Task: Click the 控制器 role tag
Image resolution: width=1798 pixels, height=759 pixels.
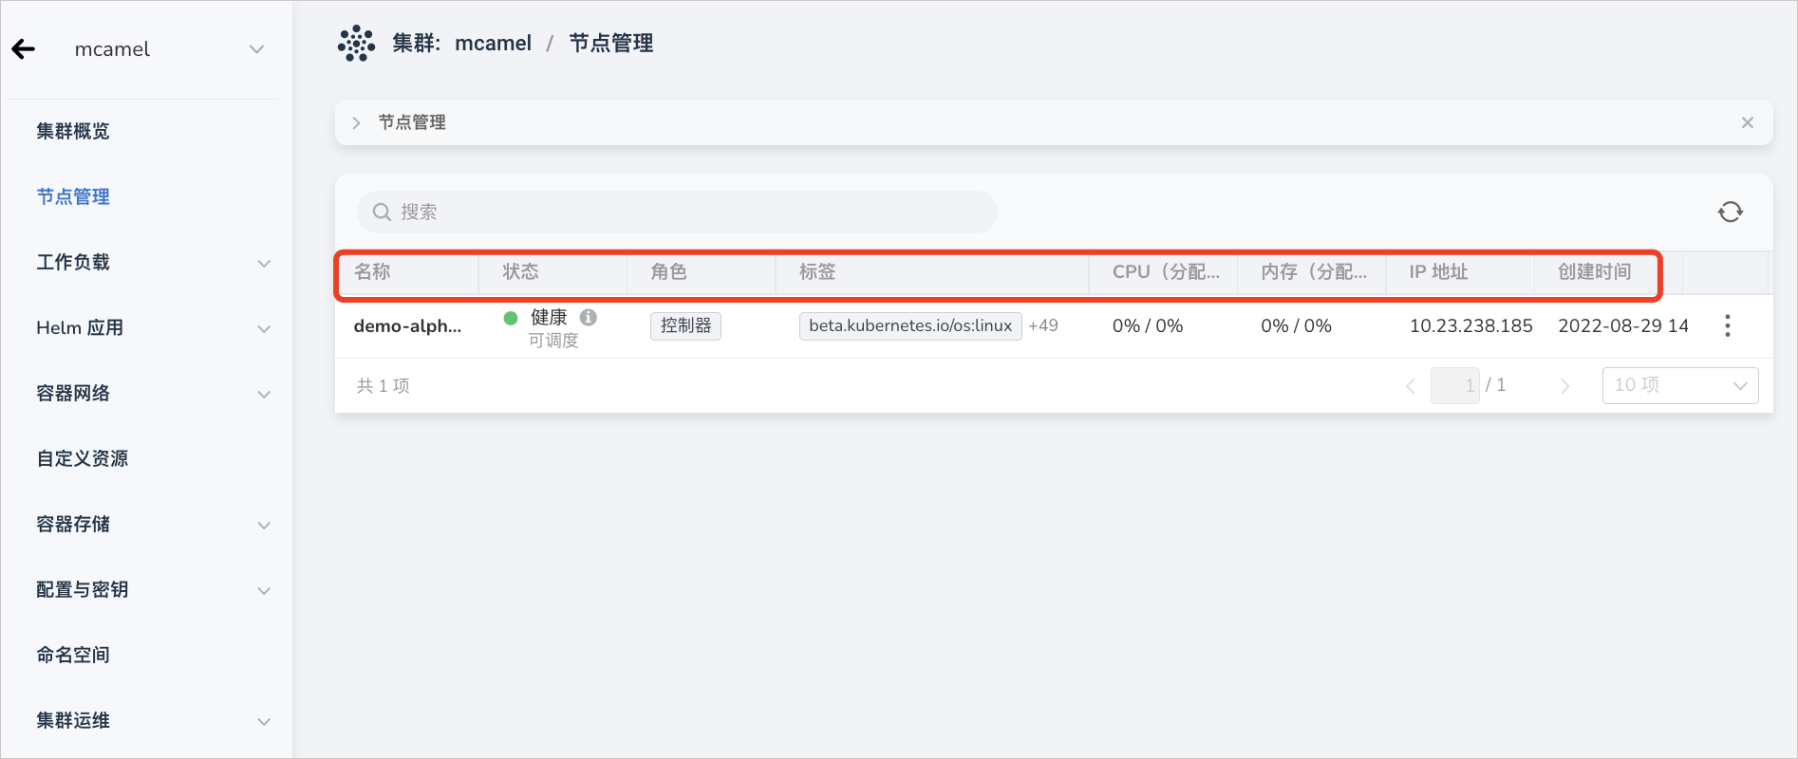Action: coord(685,325)
